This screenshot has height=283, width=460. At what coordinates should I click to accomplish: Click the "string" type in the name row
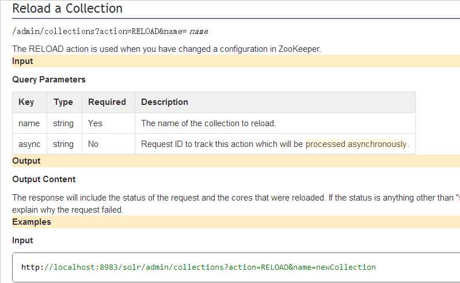click(x=63, y=123)
